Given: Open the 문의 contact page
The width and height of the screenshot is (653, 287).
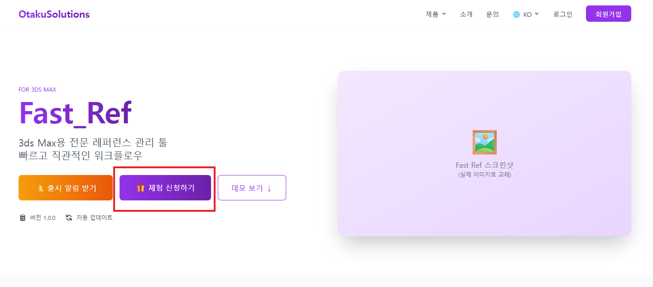Looking at the screenshot, I should [492, 14].
